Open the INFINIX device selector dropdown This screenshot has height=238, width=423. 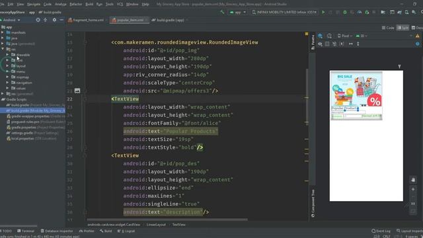(284, 12)
